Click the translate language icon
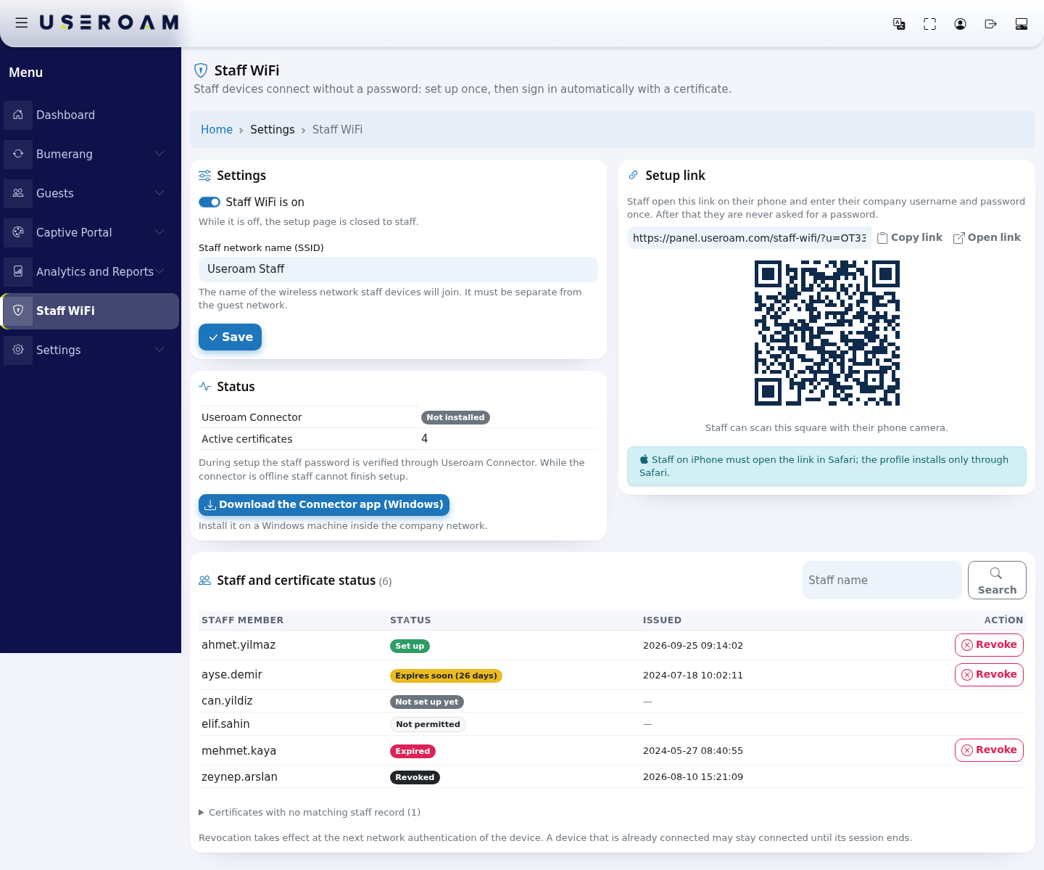The height and width of the screenshot is (870, 1044). click(899, 24)
